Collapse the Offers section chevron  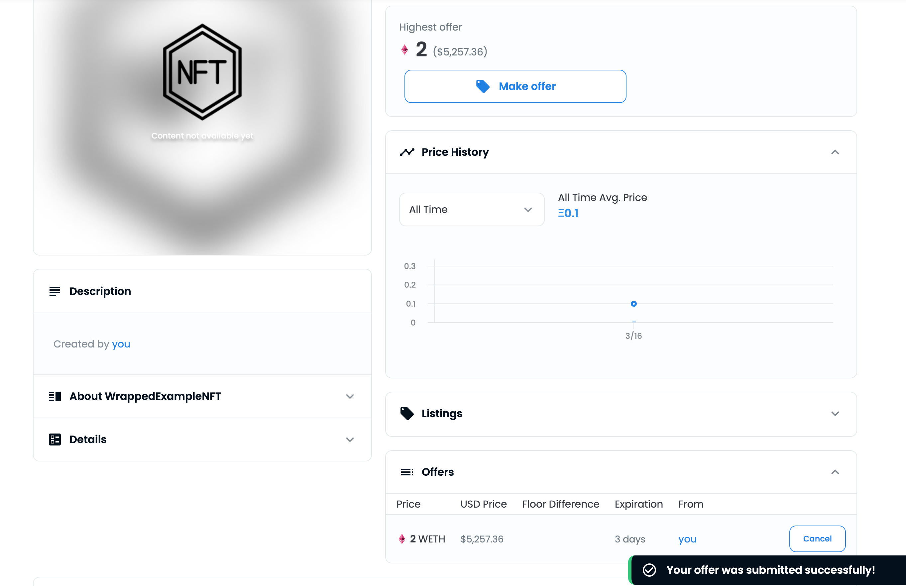click(835, 472)
